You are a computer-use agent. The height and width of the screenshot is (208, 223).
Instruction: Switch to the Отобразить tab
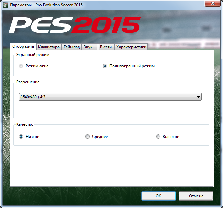(23, 47)
